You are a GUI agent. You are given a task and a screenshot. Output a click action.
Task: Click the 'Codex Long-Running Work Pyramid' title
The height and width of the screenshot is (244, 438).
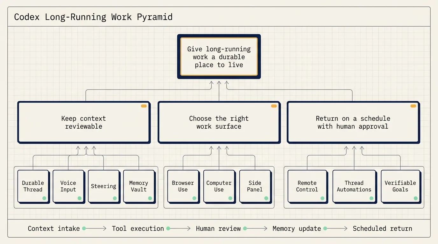93,17
